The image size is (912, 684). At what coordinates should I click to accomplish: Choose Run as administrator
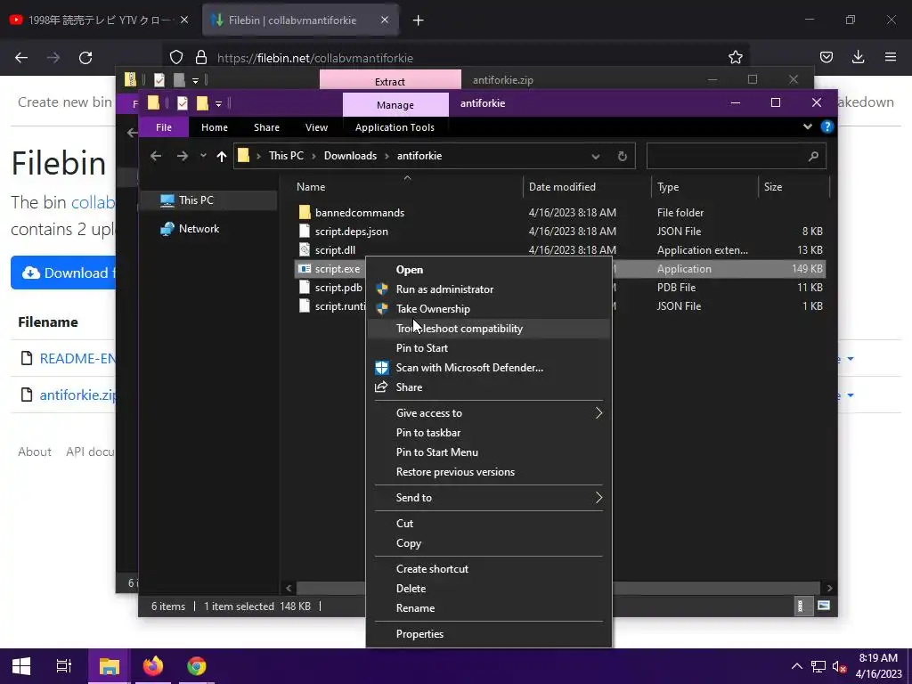coord(444,289)
